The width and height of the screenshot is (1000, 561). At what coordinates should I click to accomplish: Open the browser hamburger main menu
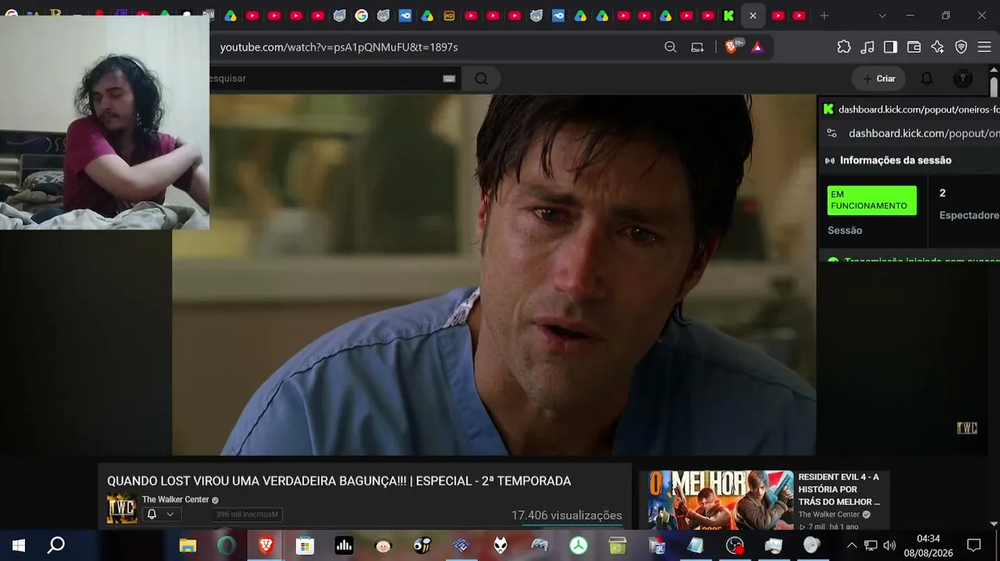[x=984, y=47]
